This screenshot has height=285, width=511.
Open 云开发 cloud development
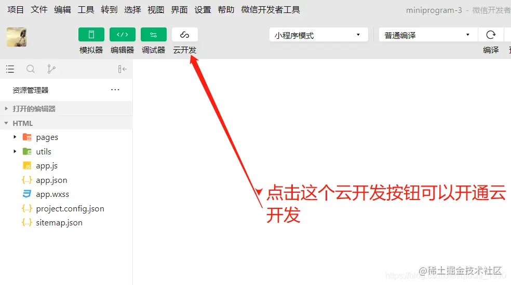(x=185, y=35)
